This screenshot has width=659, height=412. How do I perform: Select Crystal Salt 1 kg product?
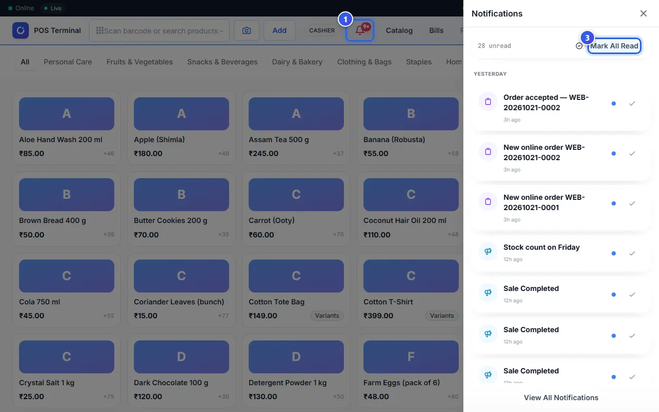point(67,371)
